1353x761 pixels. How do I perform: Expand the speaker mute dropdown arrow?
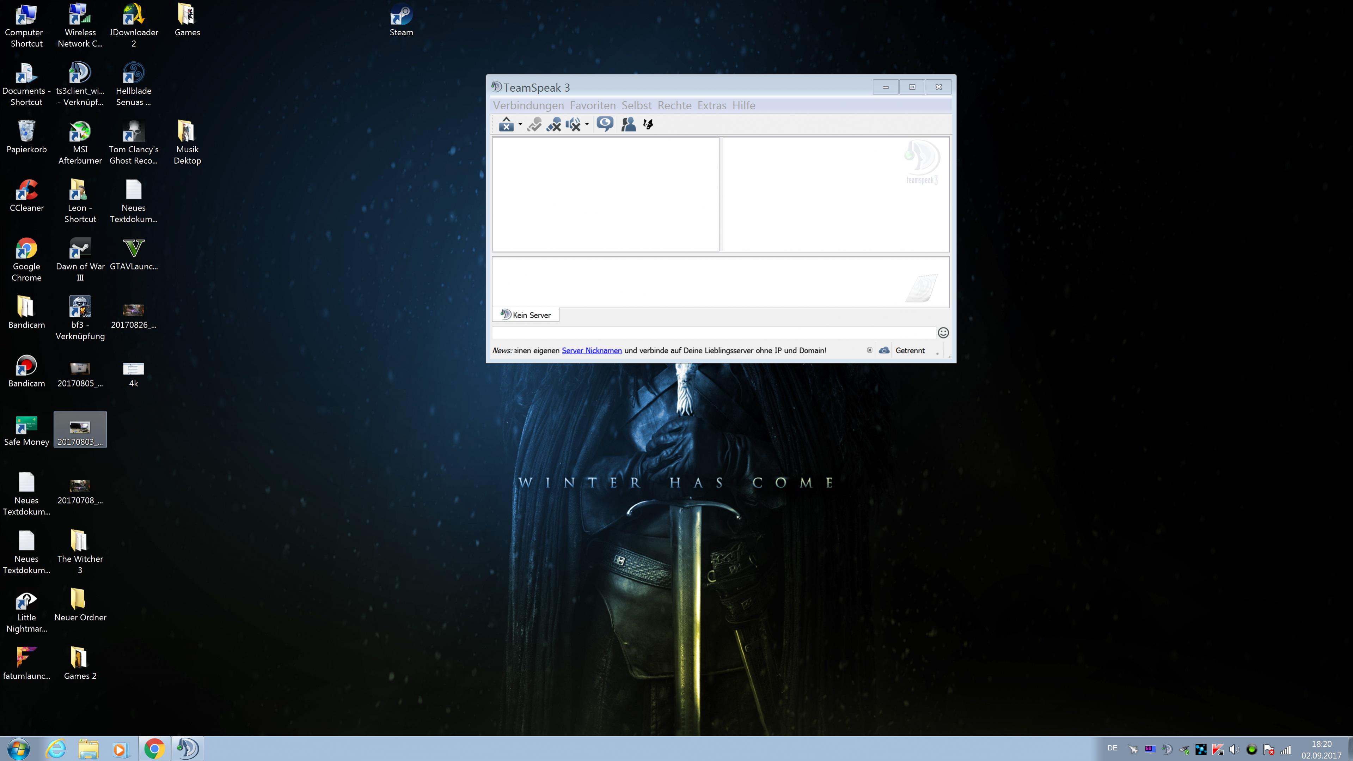point(587,124)
